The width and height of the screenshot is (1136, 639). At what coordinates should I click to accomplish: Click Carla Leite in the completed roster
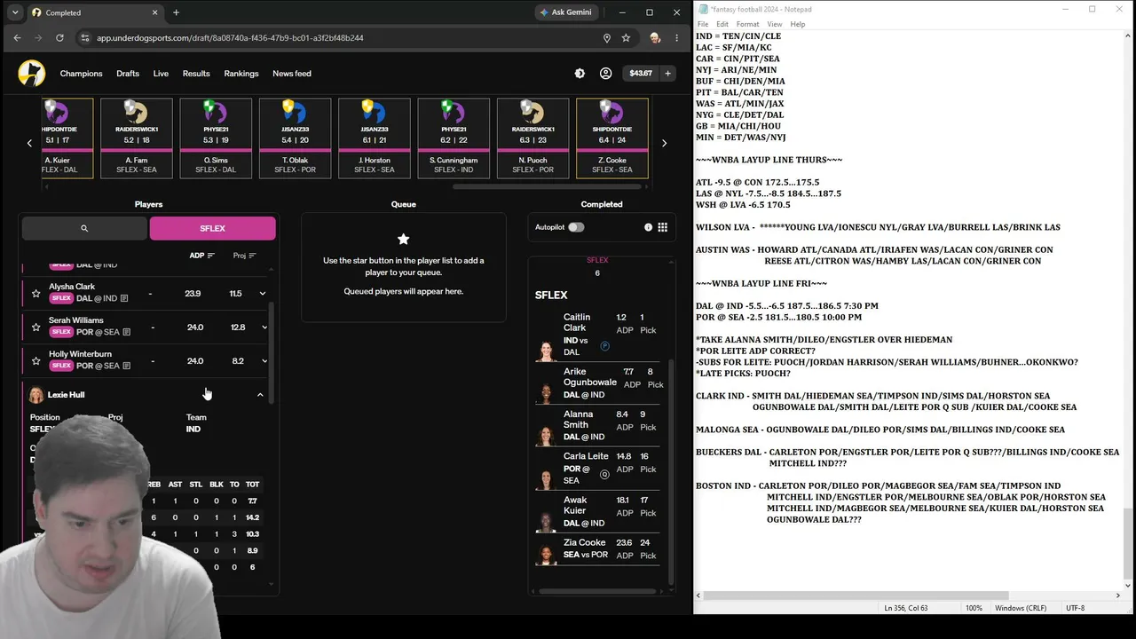point(598,469)
